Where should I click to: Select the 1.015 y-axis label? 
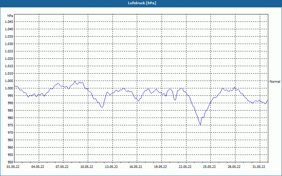coord(9,66)
